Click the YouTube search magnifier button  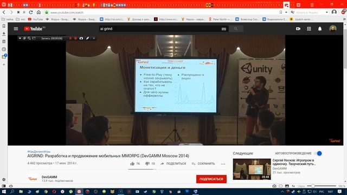click(x=236, y=29)
